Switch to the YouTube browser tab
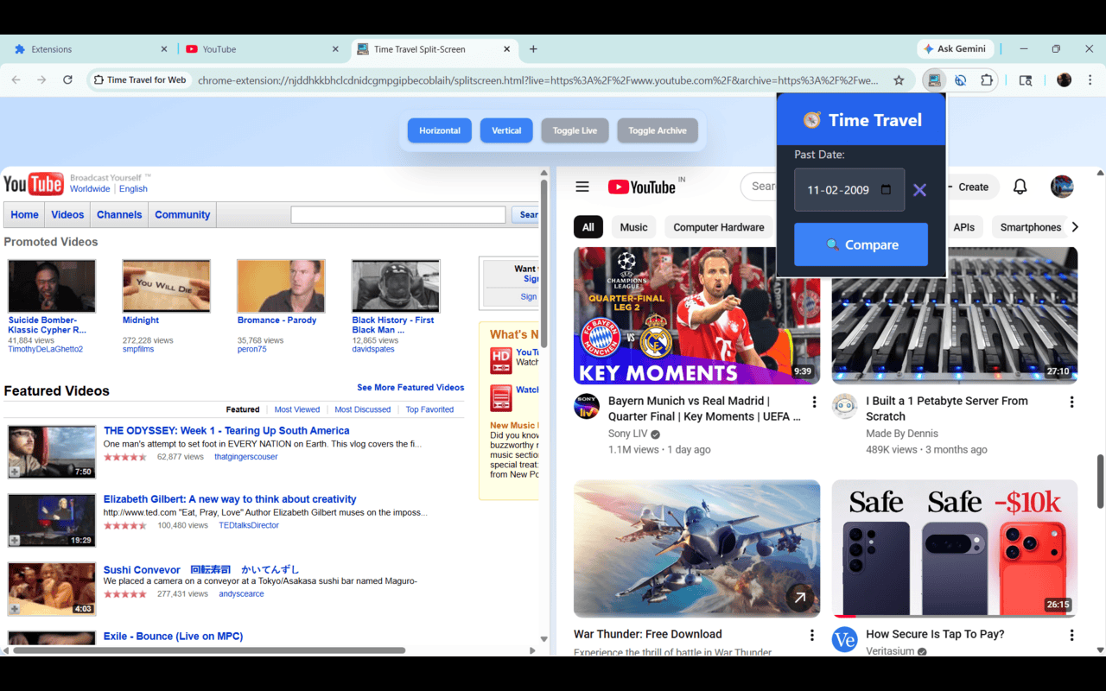1106x691 pixels. click(x=260, y=49)
